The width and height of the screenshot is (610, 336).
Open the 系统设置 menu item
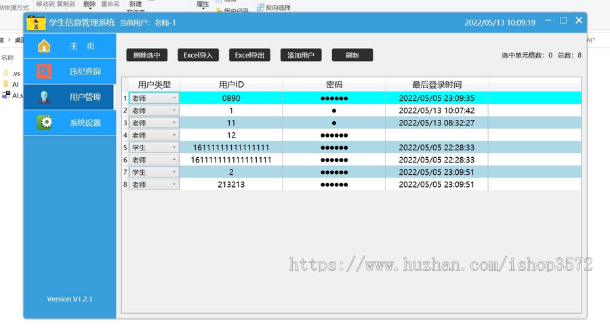coord(70,123)
